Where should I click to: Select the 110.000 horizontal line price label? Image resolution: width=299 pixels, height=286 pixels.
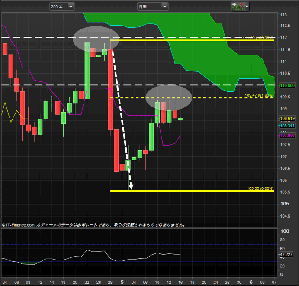[x=287, y=85]
